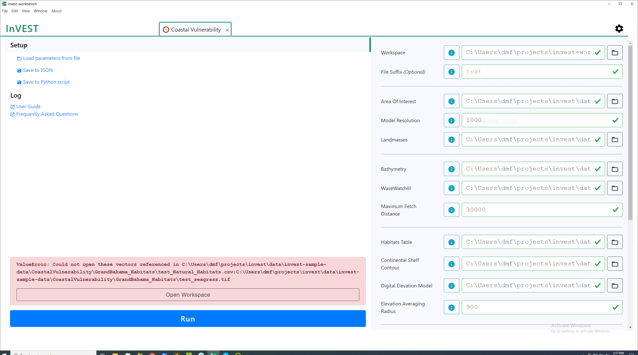
Task: Open the InVEST settings gear
Action: point(619,29)
